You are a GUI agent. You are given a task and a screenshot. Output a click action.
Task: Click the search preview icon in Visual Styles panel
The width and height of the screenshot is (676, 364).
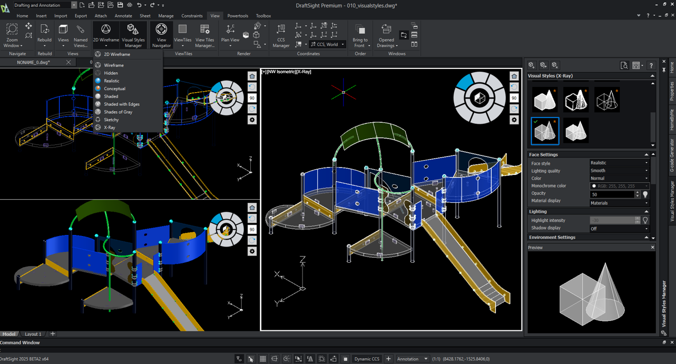624,65
